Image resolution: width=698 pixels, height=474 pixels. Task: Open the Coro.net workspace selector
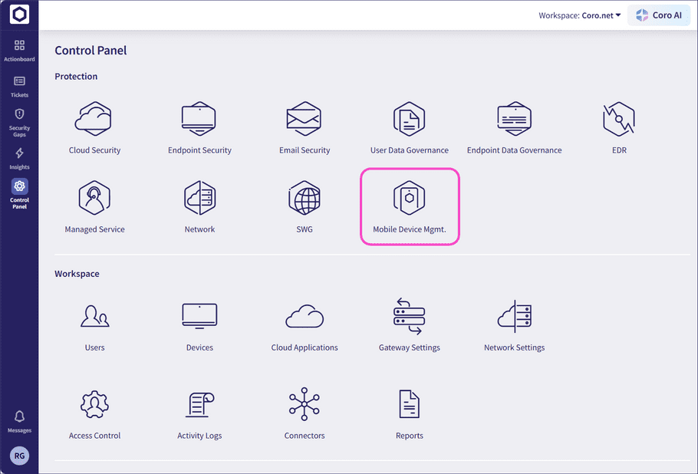(579, 15)
